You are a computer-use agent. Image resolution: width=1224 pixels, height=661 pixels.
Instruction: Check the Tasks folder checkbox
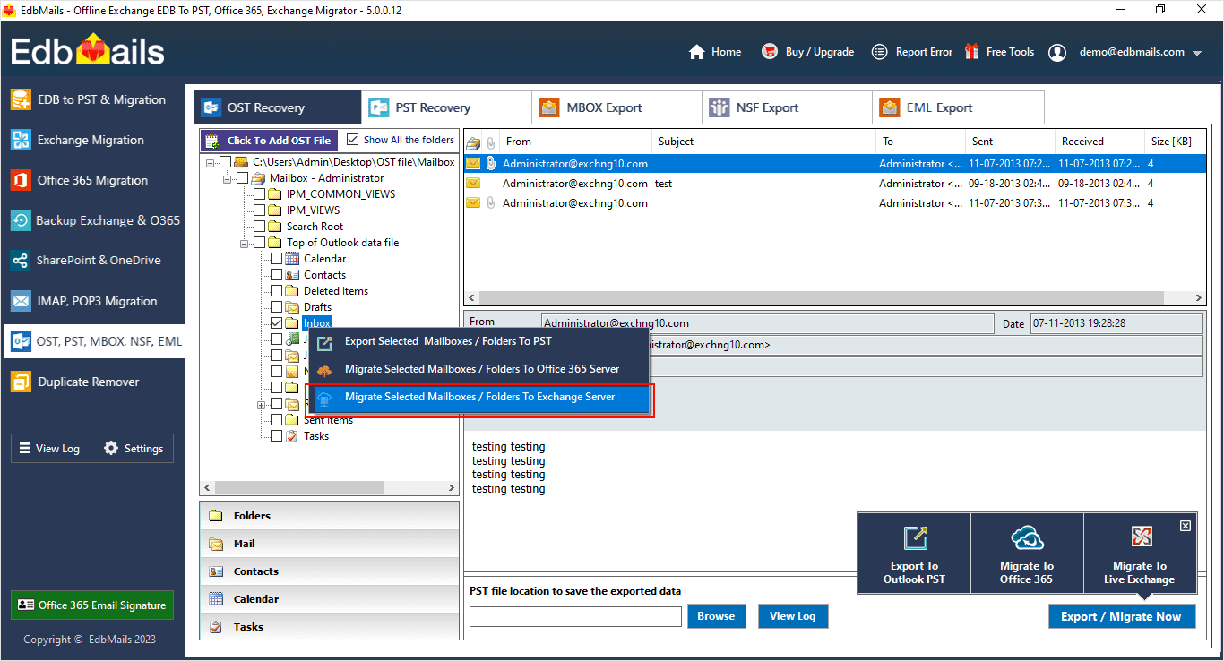[276, 436]
